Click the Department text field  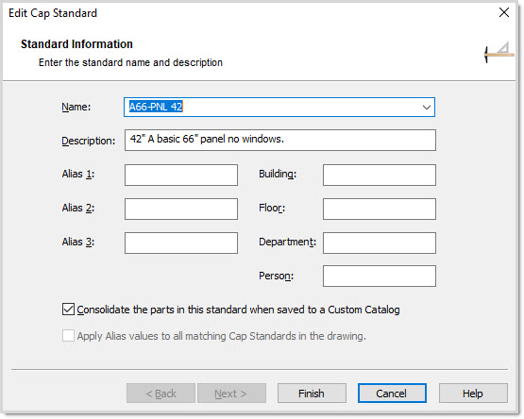tap(380, 243)
